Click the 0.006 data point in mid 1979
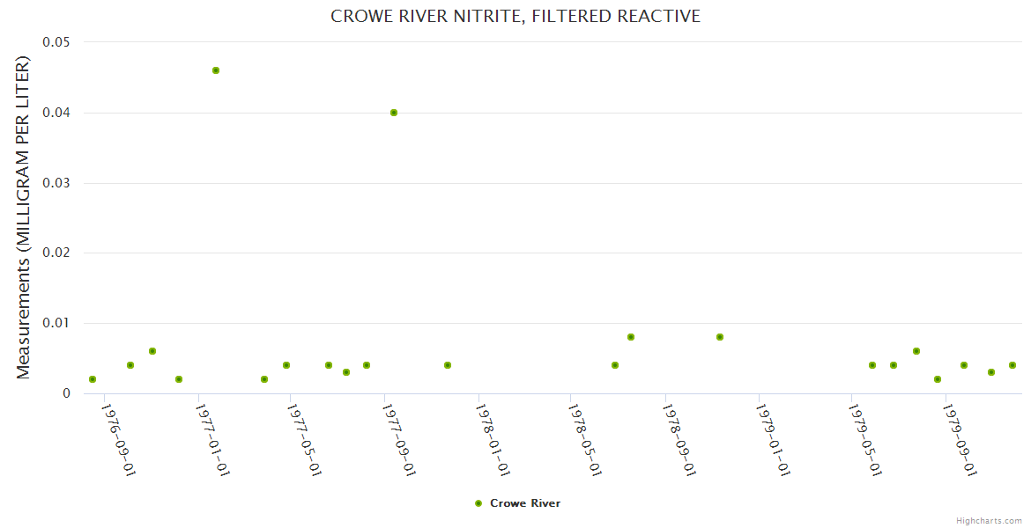 tap(916, 351)
